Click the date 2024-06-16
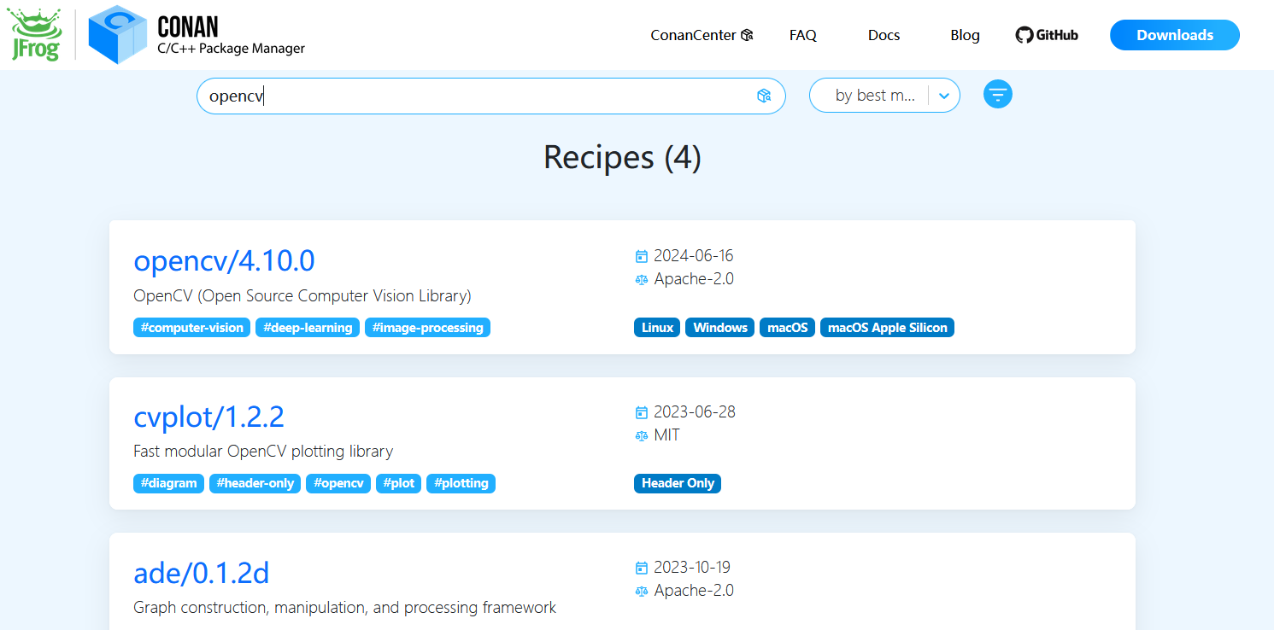Image resolution: width=1274 pixels, height=630 pixels. click(x=694, y=256)
